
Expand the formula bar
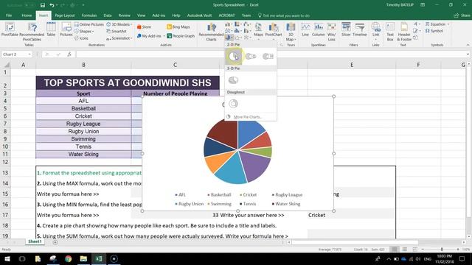[468, 54]
